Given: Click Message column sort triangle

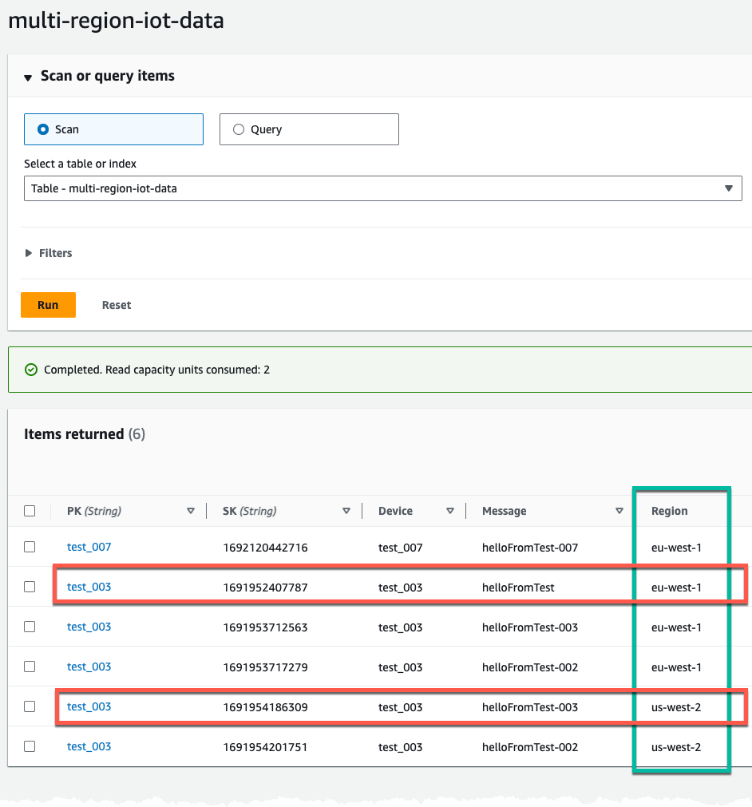Looking at the screenshot, I should (619, 511).
